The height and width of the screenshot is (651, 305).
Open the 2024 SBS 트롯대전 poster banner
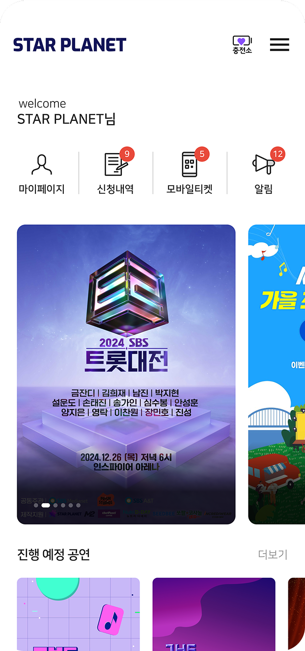126,375
